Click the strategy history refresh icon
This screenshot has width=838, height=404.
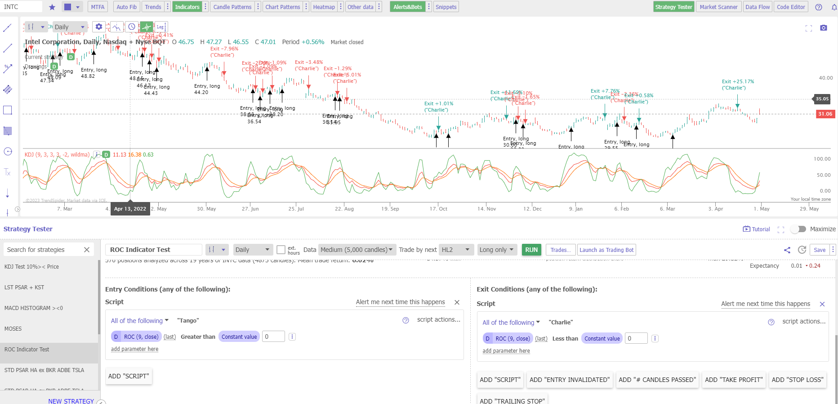[x=802, y=250]
